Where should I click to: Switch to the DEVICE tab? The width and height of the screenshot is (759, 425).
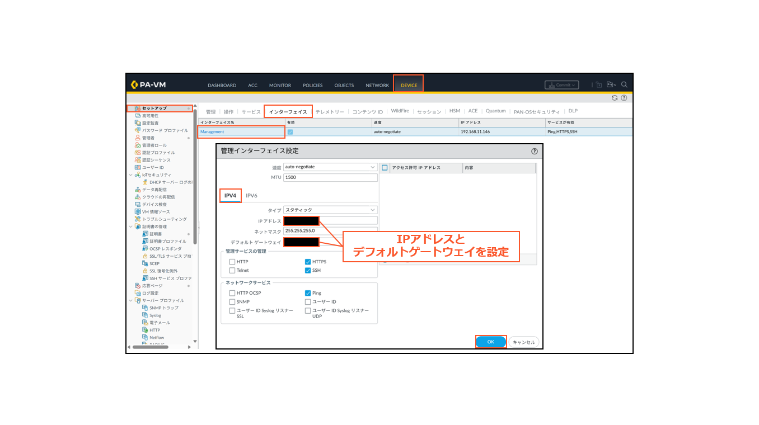408,85
